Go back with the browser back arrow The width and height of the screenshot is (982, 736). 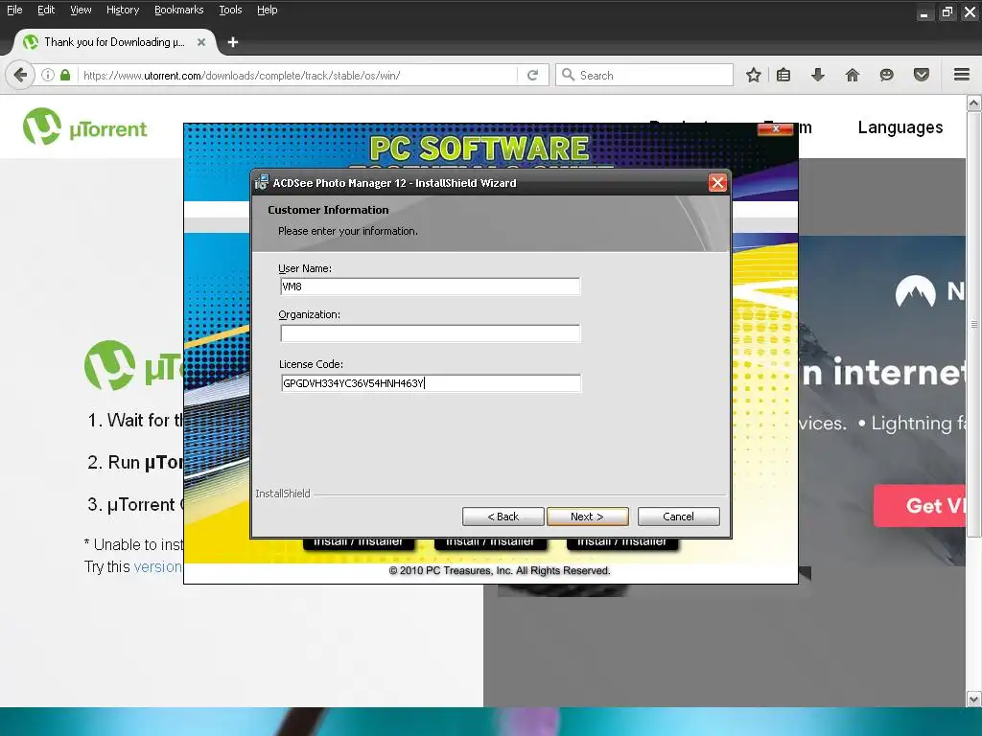click(20, 75)
